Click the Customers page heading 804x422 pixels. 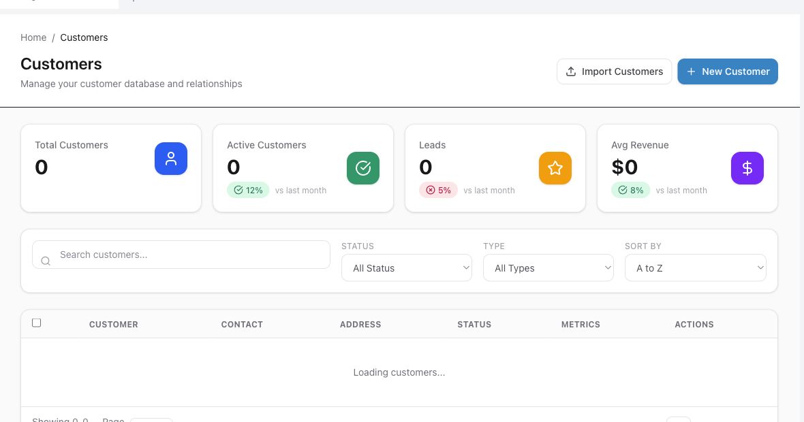61,64
